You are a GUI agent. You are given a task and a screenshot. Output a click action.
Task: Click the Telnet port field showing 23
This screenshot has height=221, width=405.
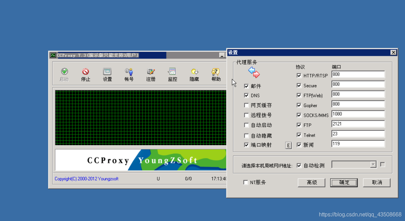pyautogui.click(x=358, y=134)
